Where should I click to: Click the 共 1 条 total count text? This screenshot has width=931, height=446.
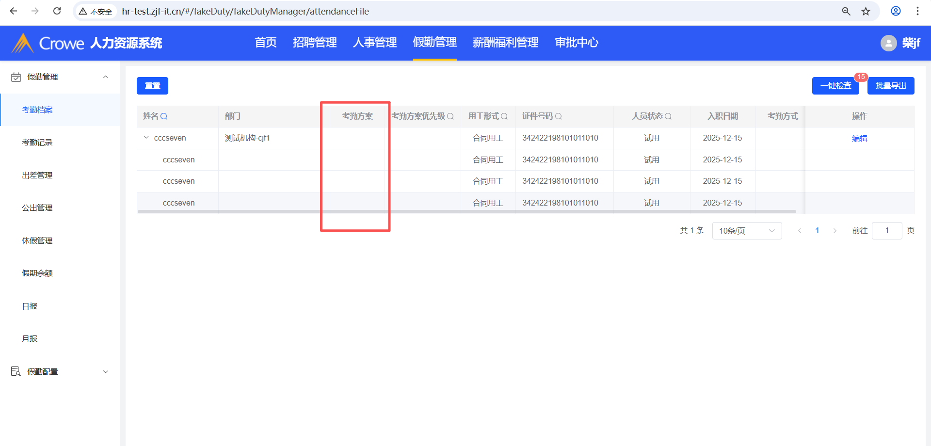coord(691,231)
